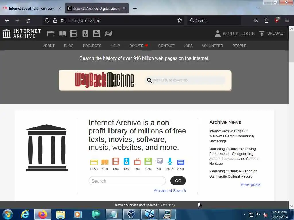The width and height of the screenshot is (294, 220).
Task: Close the Internet Archive tab
Action: (124, 8)
